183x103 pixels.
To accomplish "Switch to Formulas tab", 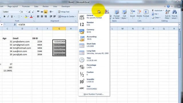I will click(x=26, y=7).
